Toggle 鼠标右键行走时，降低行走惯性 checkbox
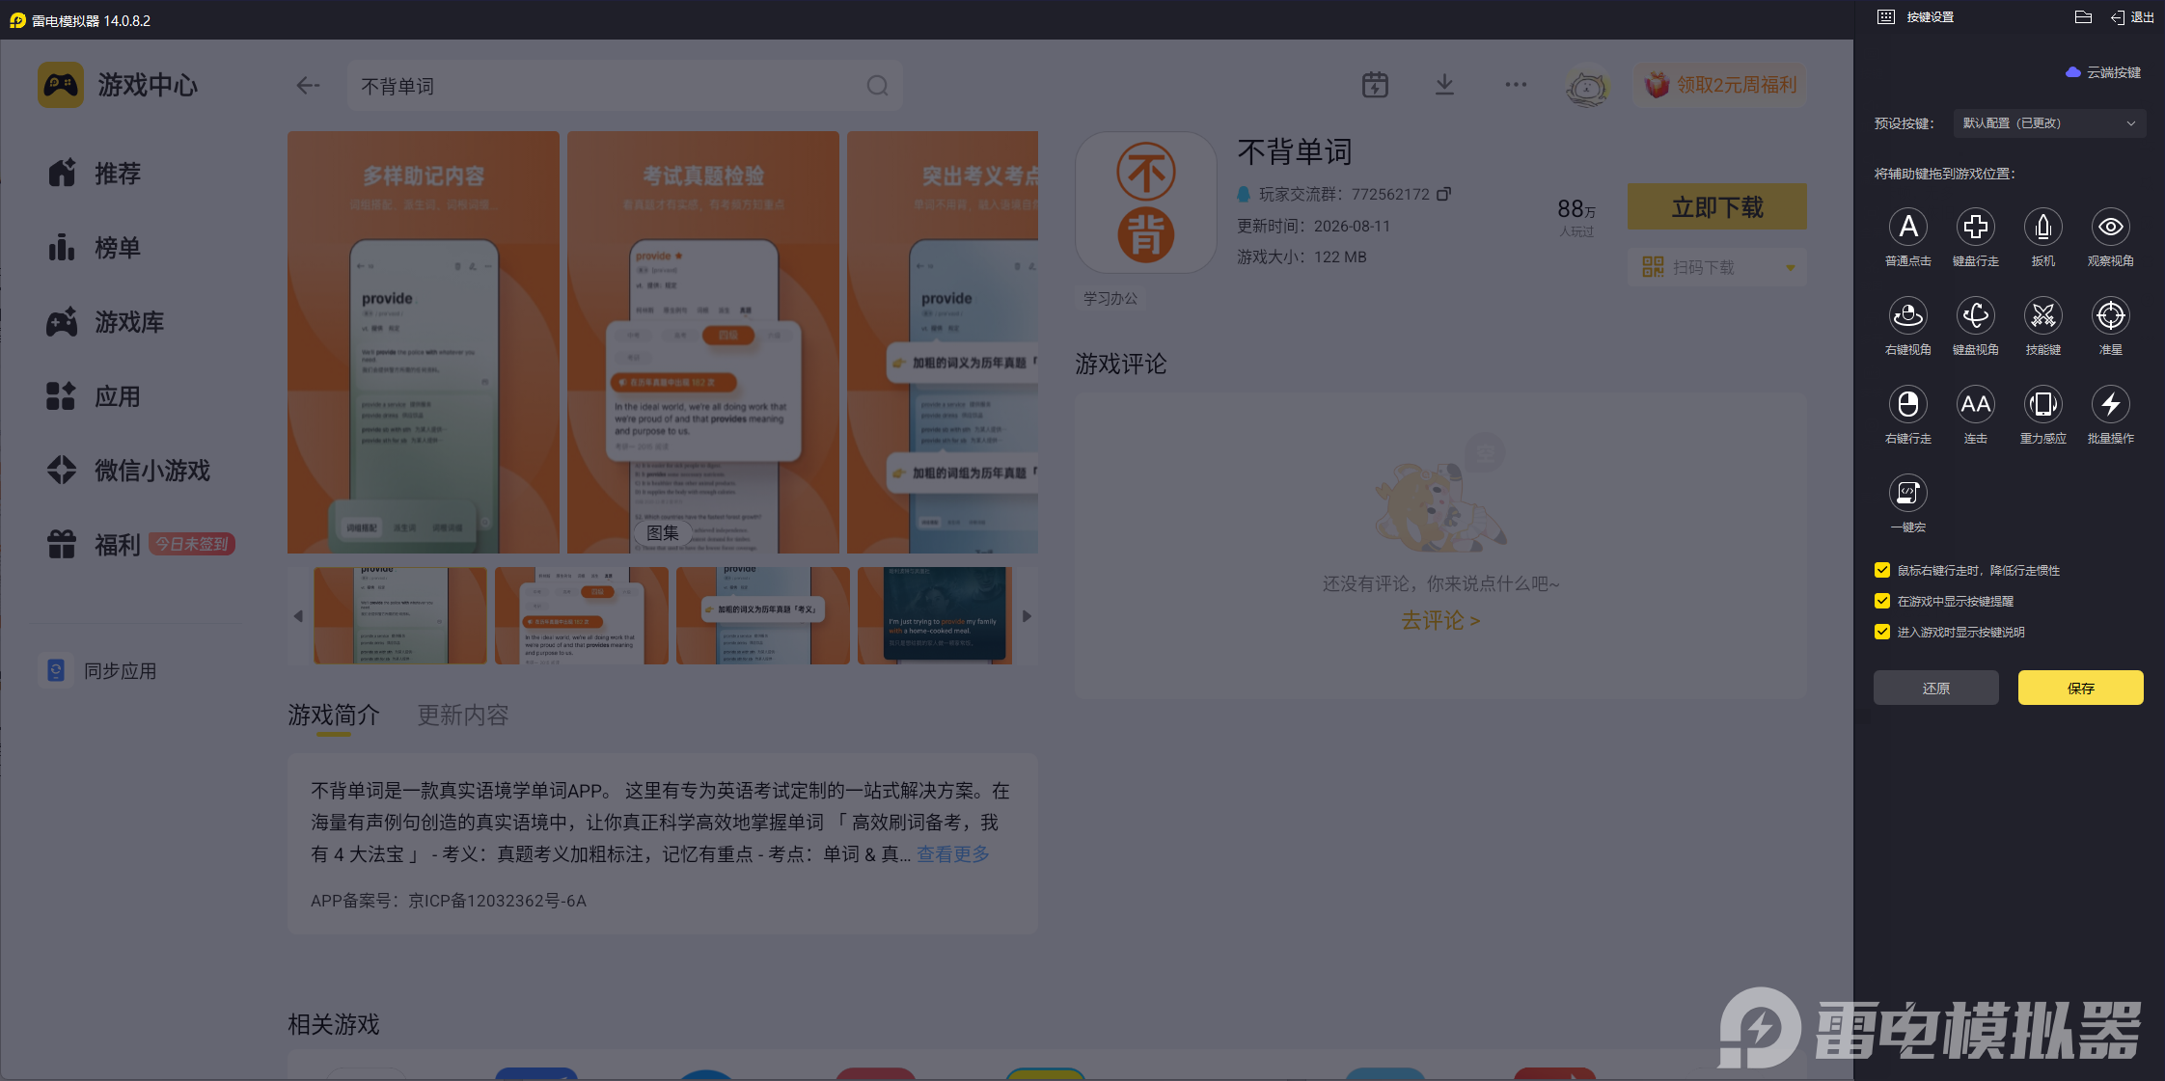2165x1081 pixels. tap(1881, 570)
